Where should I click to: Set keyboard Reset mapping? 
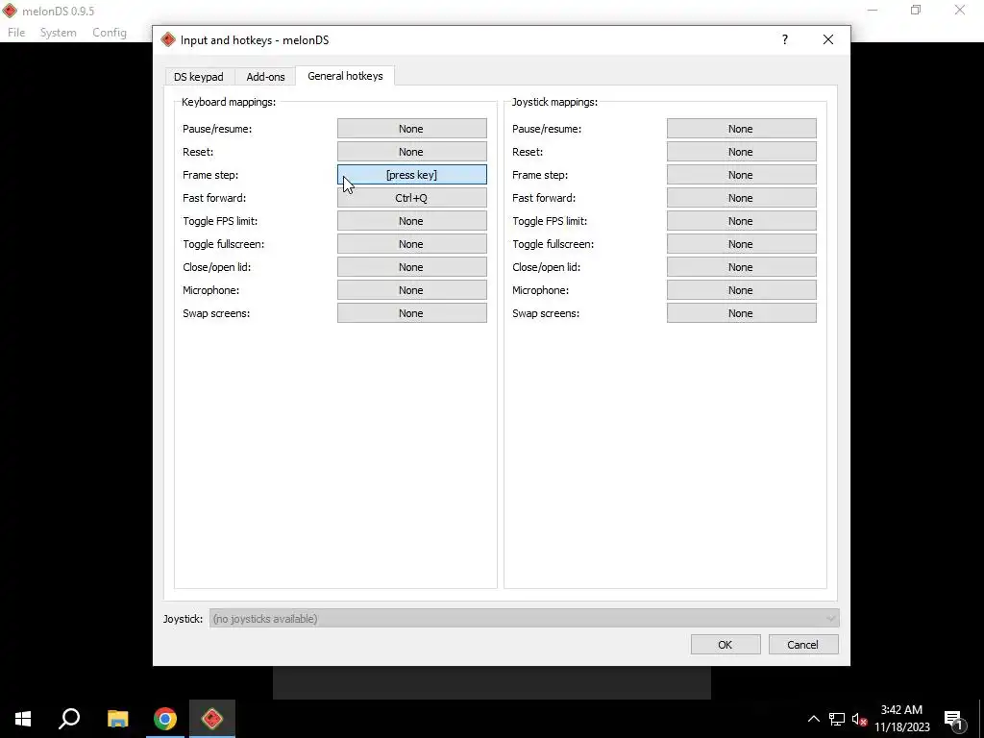point(411,152)
